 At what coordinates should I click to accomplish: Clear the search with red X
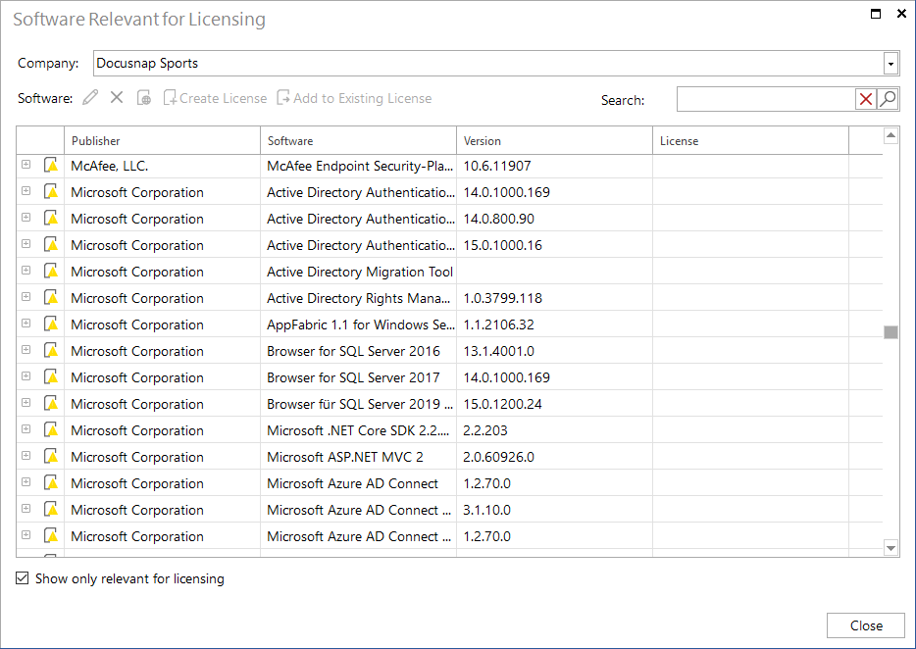[x=866, y=99]
